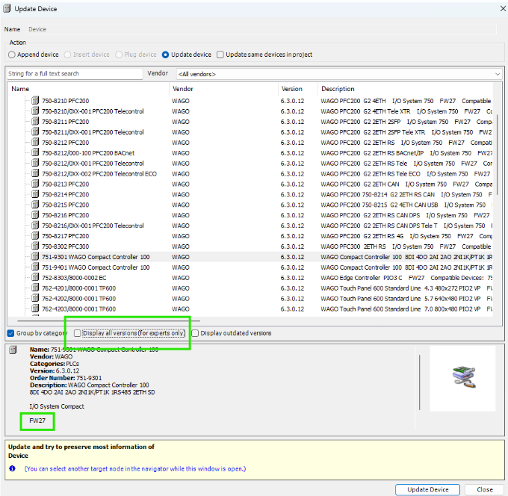Click icon beside 750-8212/0XX-001 PFC200 Telecontrol

click(35, 163)
